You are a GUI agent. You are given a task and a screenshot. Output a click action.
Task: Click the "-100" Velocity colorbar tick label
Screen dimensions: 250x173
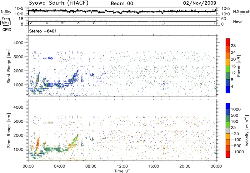pyautogui.click(x=236, y=140)
